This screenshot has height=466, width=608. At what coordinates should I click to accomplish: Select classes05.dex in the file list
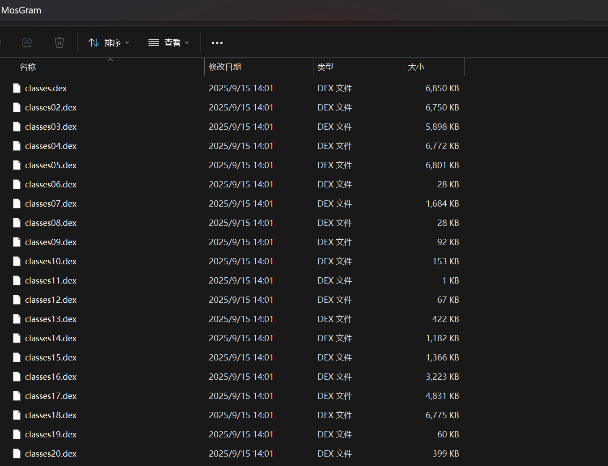(x=51, y=165)
